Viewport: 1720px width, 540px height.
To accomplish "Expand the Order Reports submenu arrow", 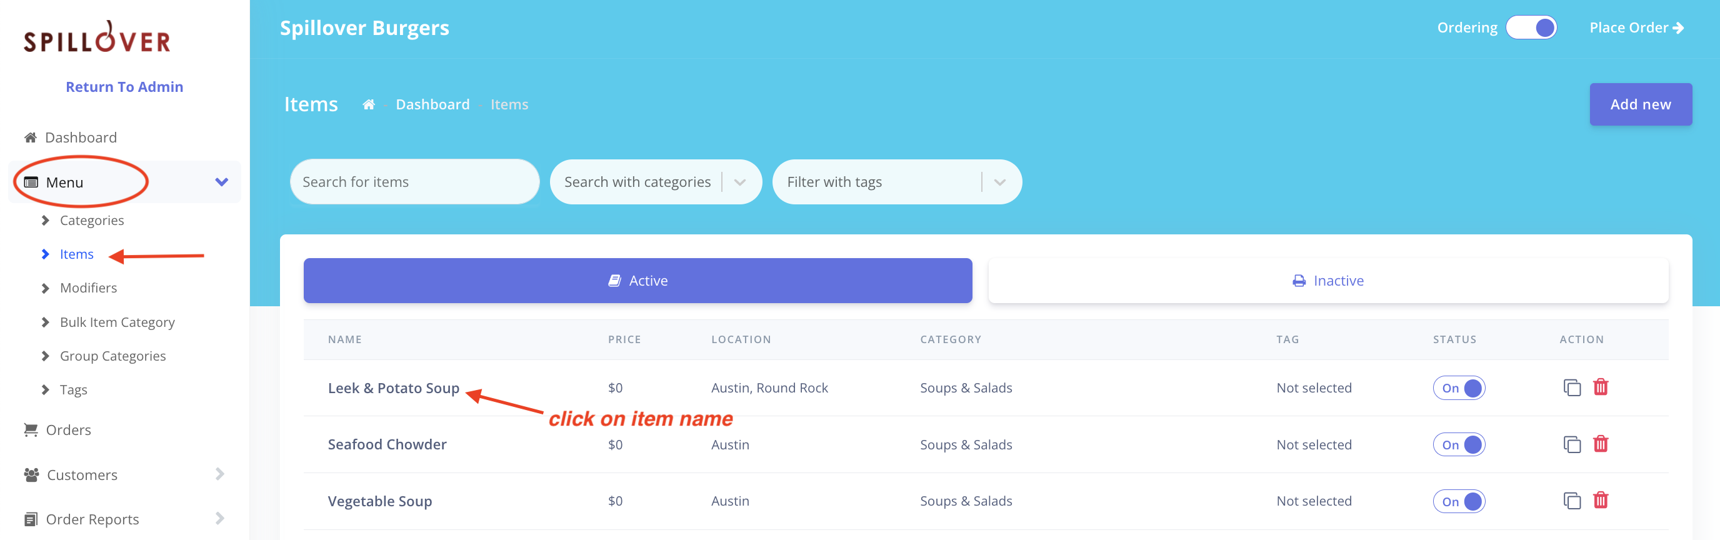I will pyautogui.click(x=221, y=519).
